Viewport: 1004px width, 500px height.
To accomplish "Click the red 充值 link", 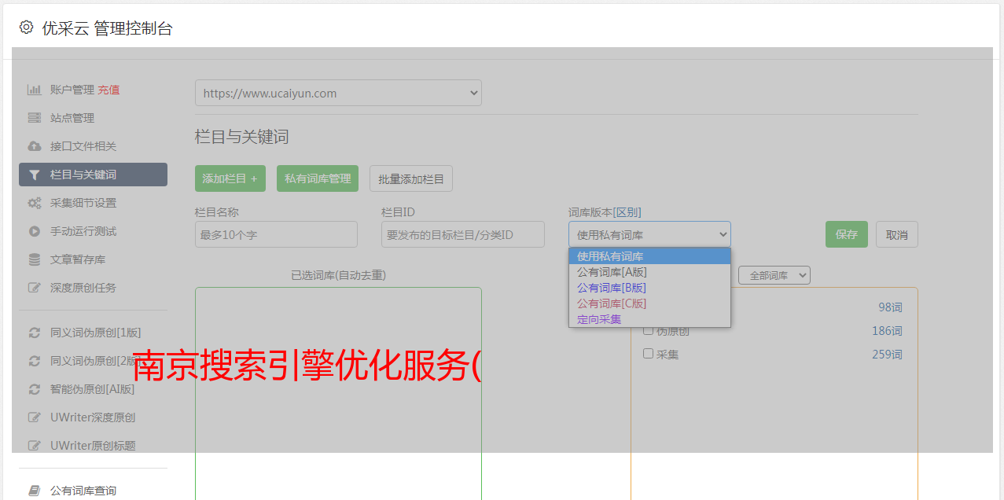I will coord(108,90).
